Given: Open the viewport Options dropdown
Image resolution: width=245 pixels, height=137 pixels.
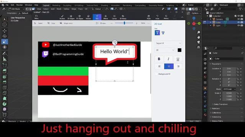Looking at the screenshot, I should (196, 13).
